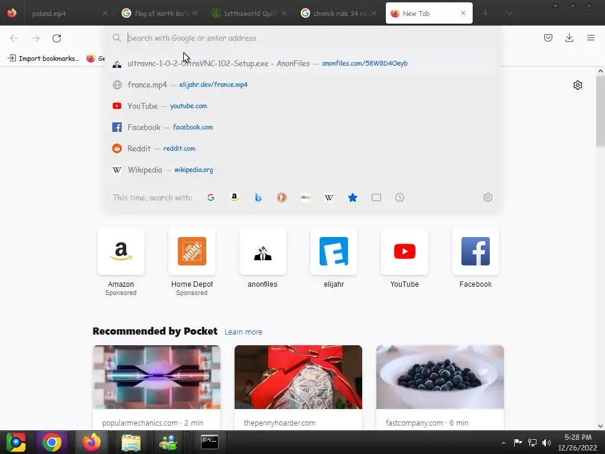Open the fastcompany.com Pocket story
Image resolution: width=605 pixels, height=454 pixels.
coord(440,387)
